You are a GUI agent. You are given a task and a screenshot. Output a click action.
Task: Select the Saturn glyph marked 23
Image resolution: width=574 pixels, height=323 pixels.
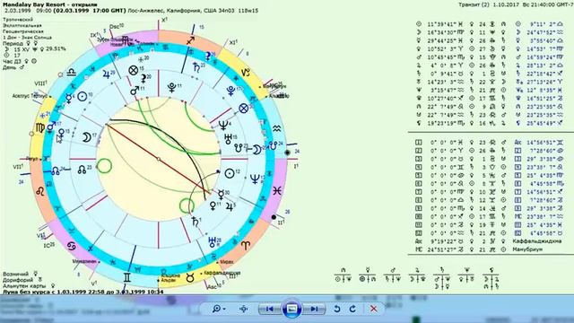pyautogui.click(x=196, y=67)
